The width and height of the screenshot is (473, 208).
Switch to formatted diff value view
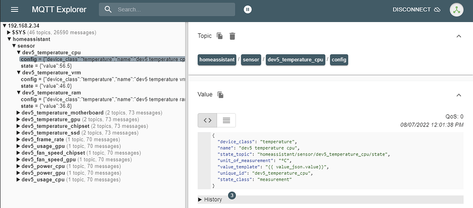pos(226,120)
